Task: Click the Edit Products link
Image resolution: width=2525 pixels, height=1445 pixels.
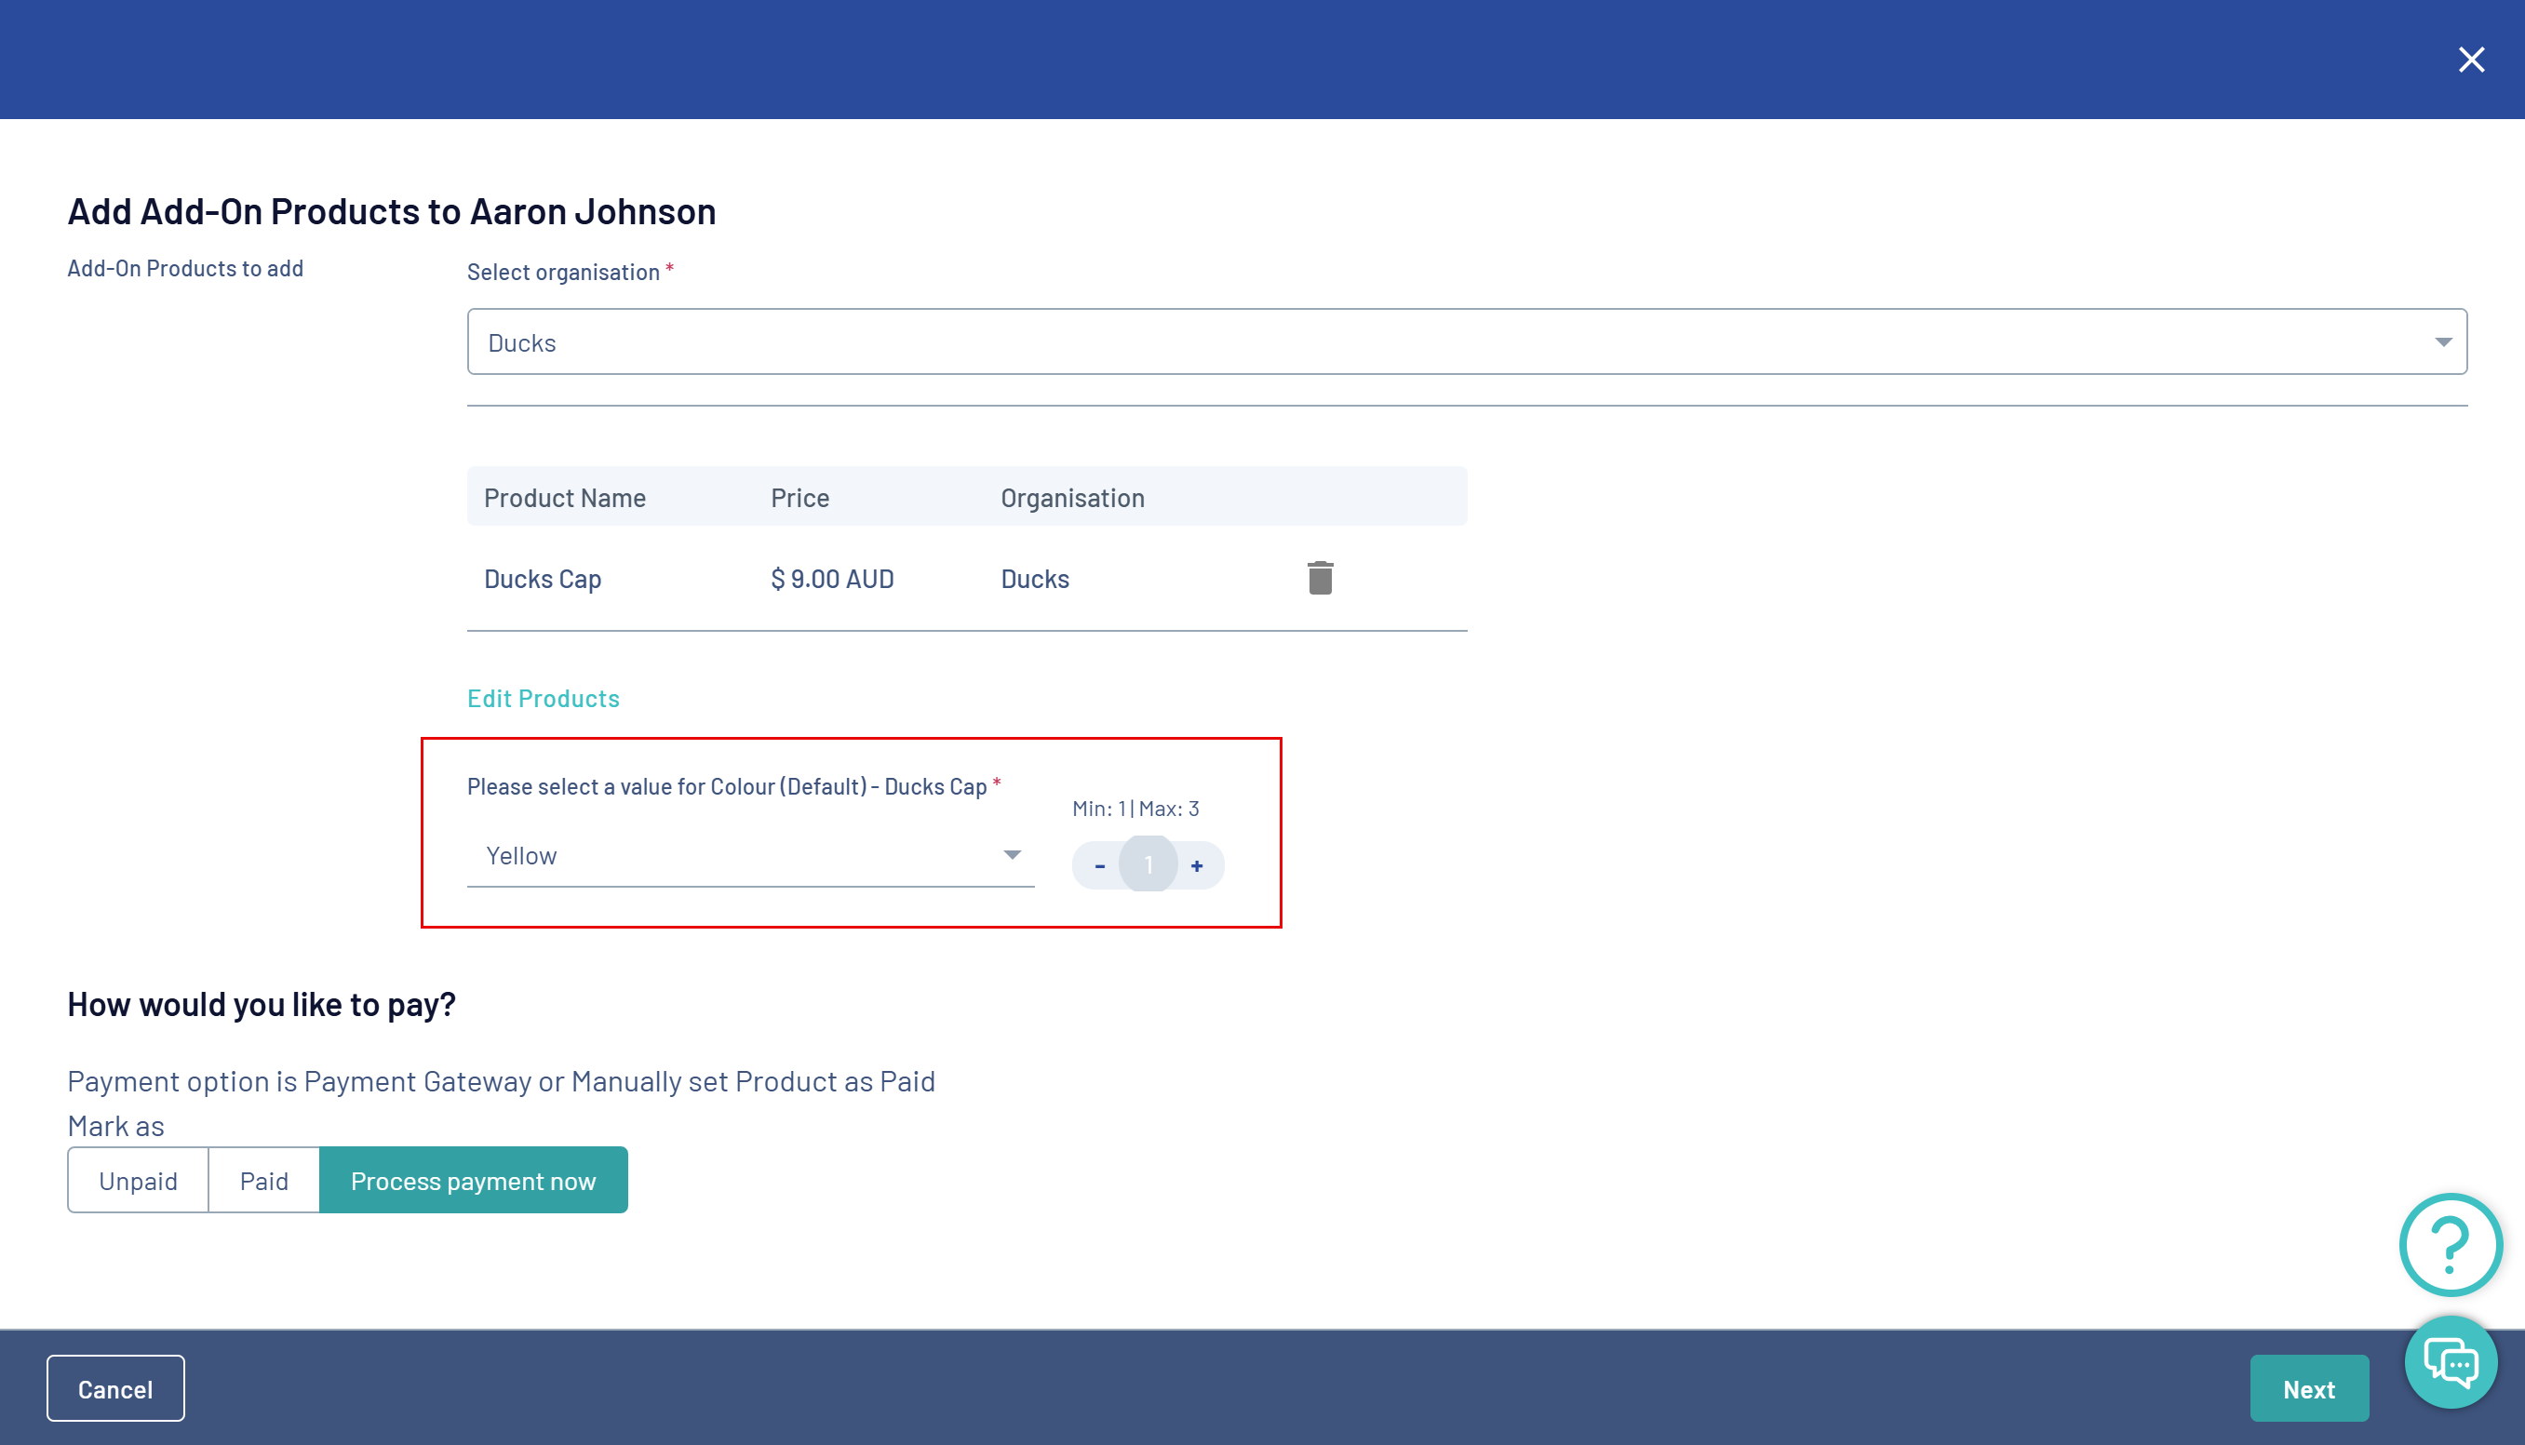Action: 543,698
